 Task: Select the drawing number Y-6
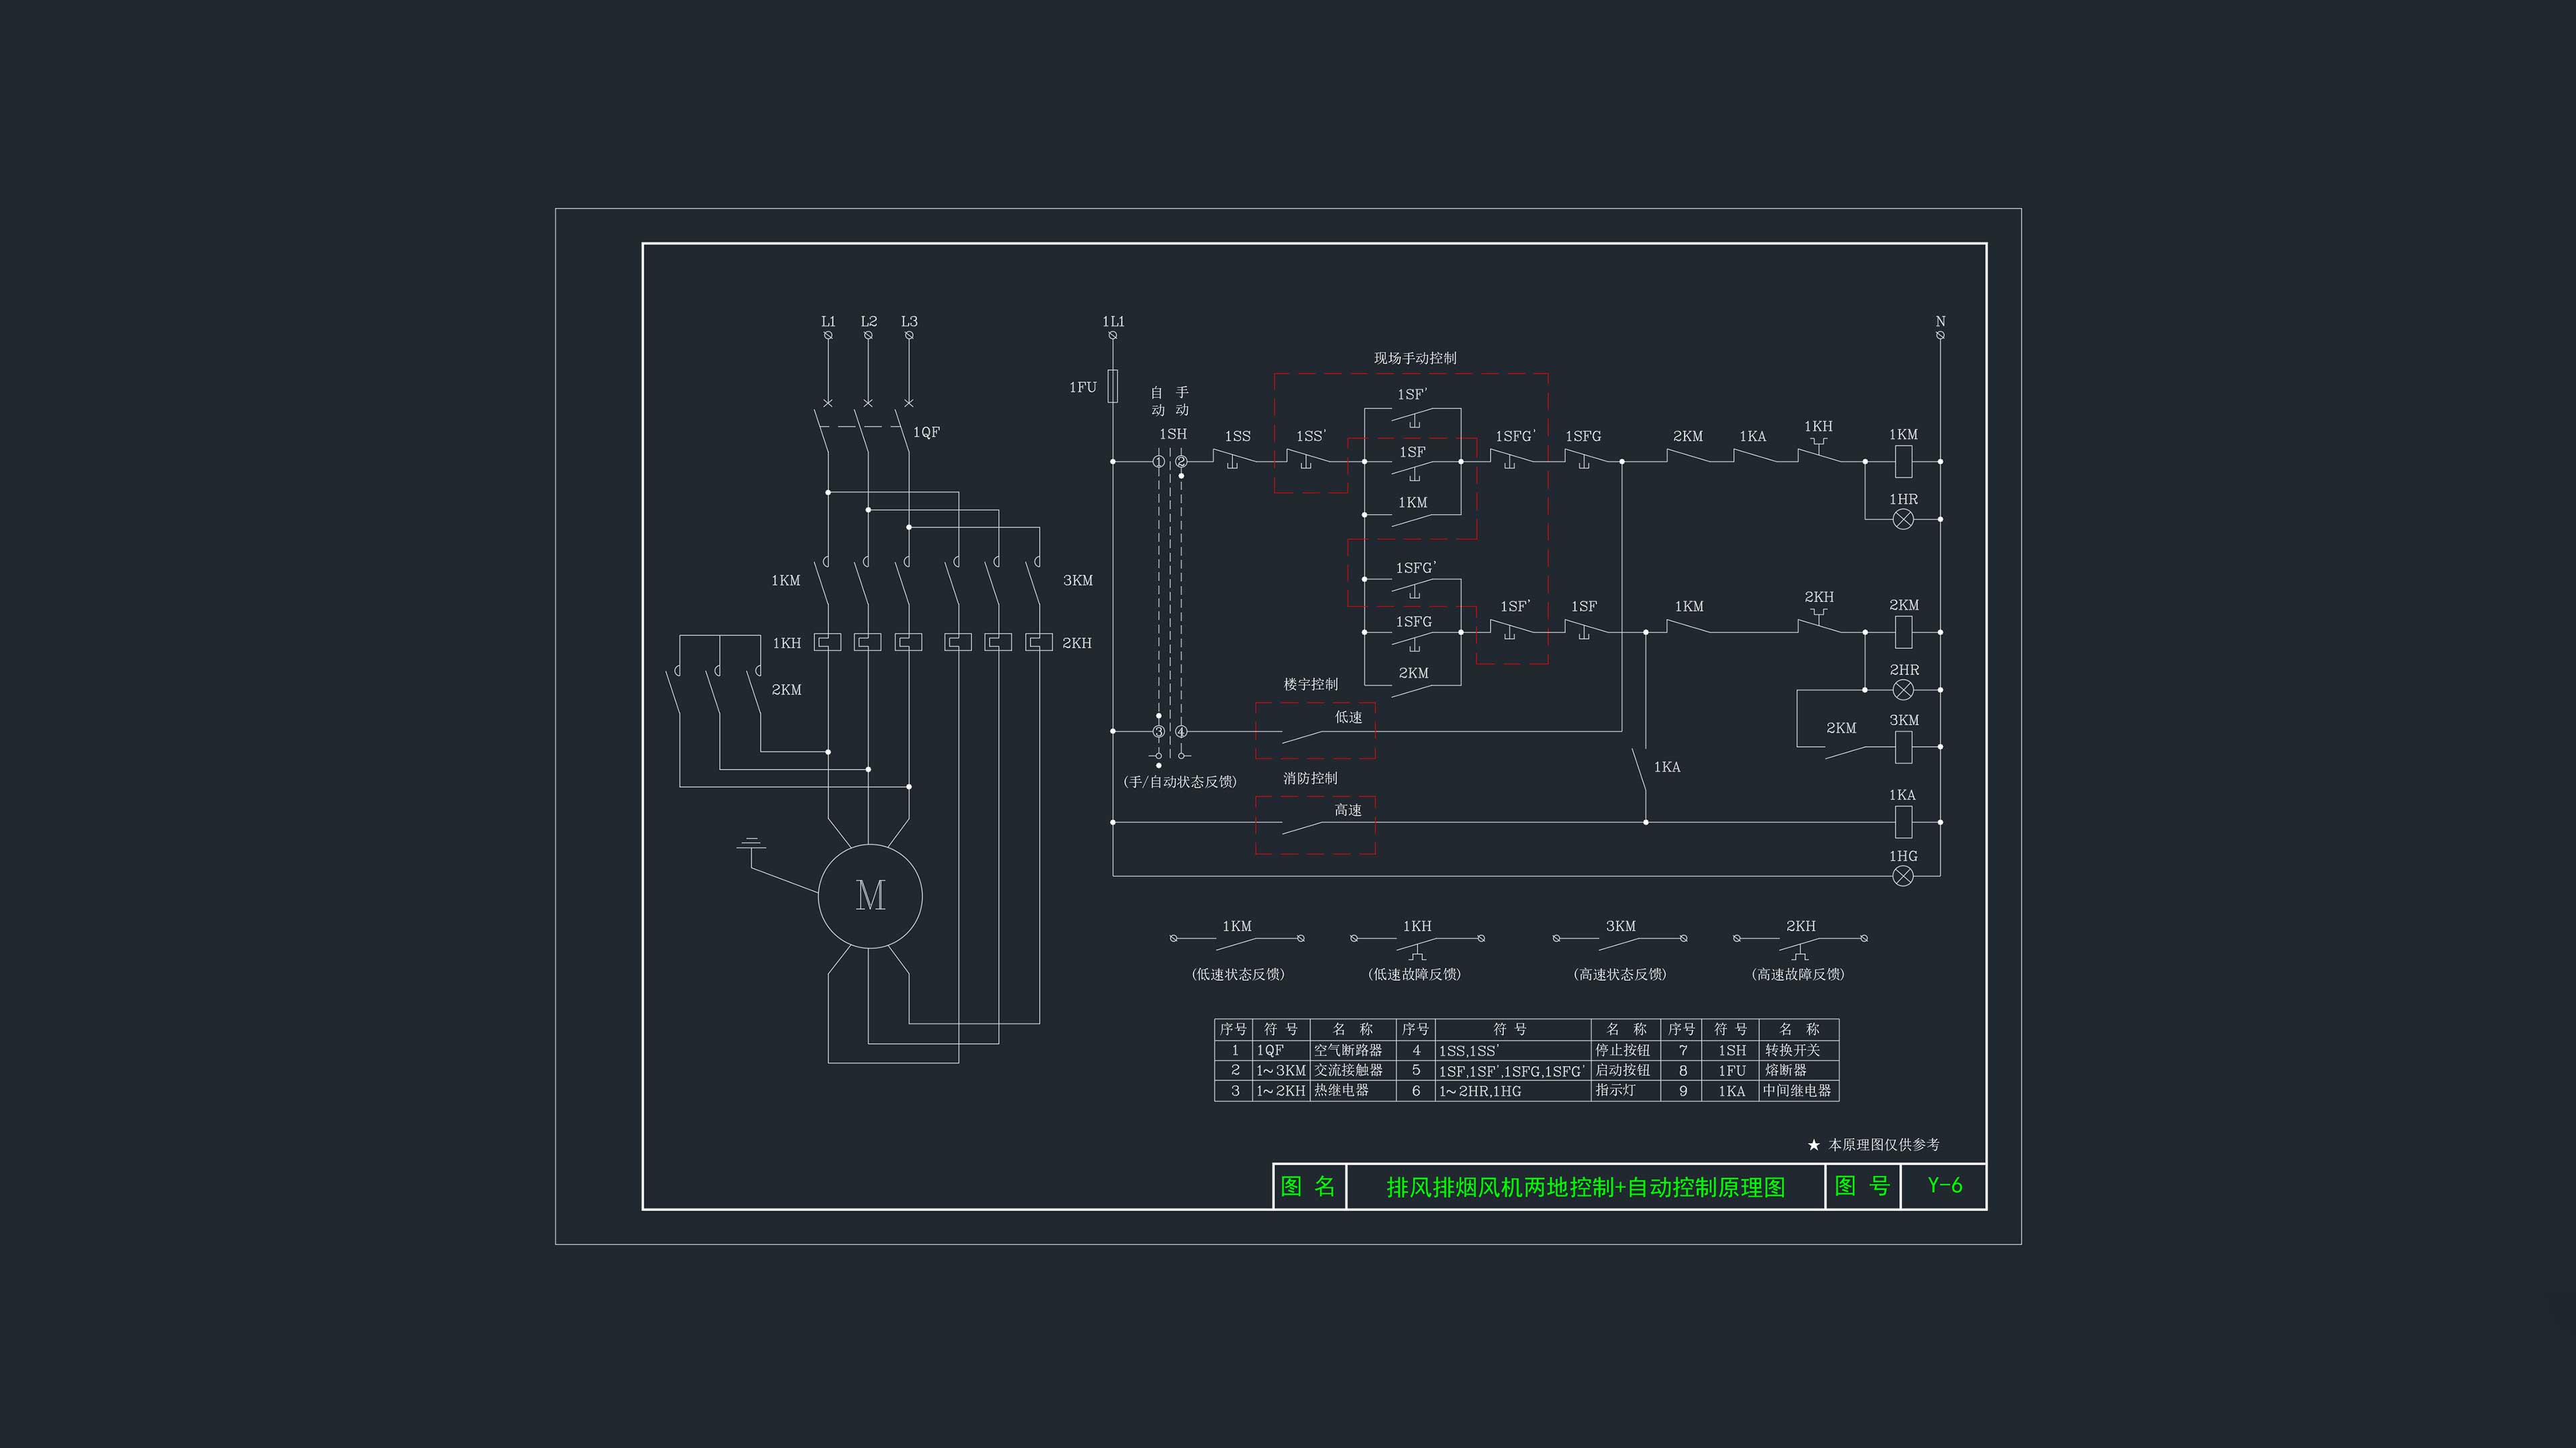point(1945,1186)
